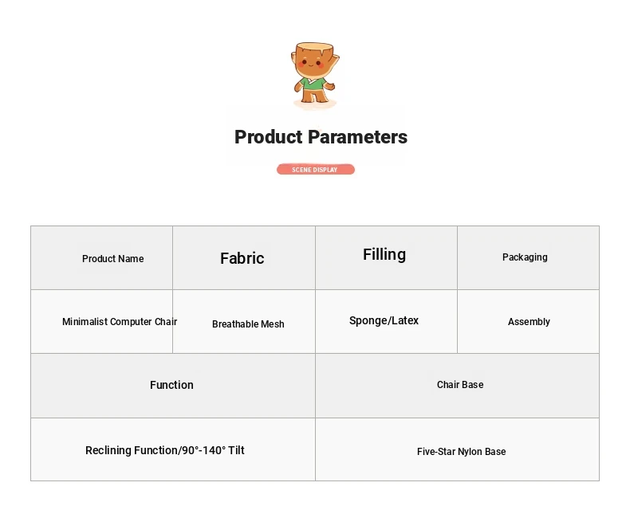Click the red SCENE DISPLAY badge
Image resolution: width=630 pixels, height=506 pixels.
(316, 170)
